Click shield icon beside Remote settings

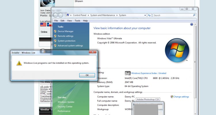pos(55,36)
